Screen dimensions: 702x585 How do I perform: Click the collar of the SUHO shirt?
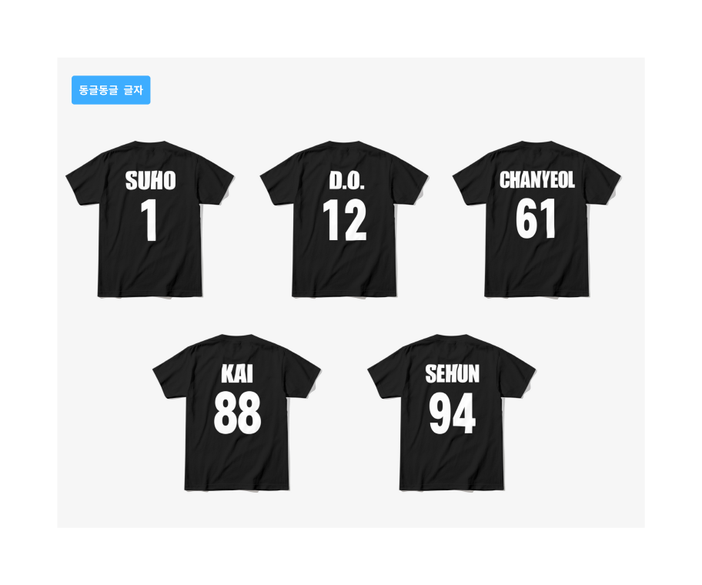coord(150,143)
